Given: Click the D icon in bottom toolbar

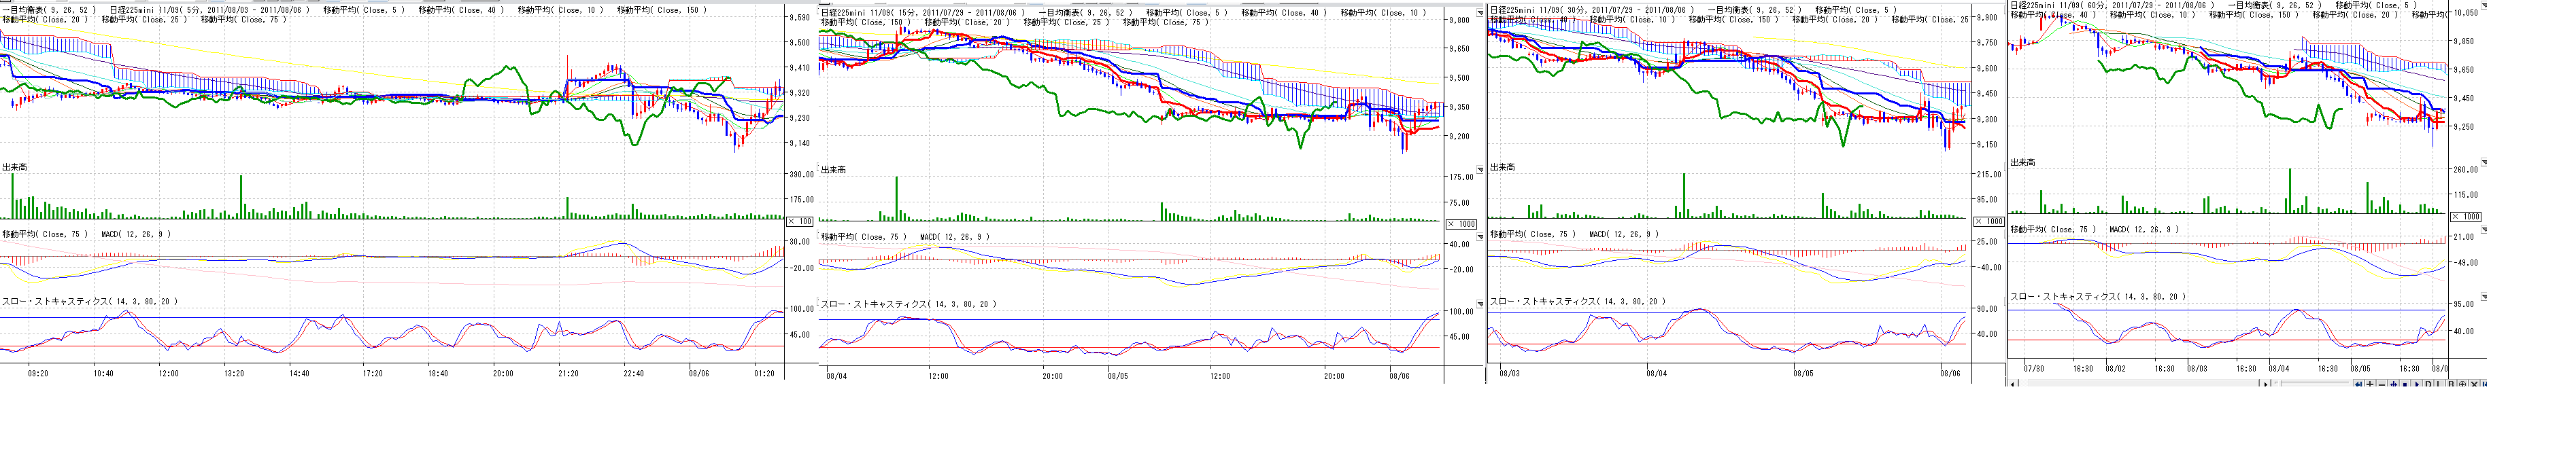Looking at the screenshot, I should coord(2428,384).
